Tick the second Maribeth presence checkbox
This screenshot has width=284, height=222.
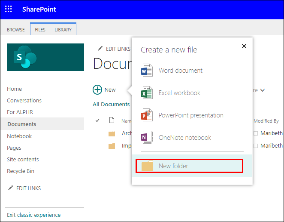[256, 146]
